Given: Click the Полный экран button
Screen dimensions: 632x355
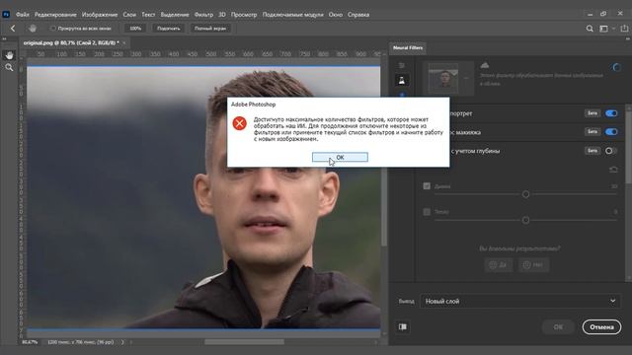Looking at the screenshot, I should [210, 29].
